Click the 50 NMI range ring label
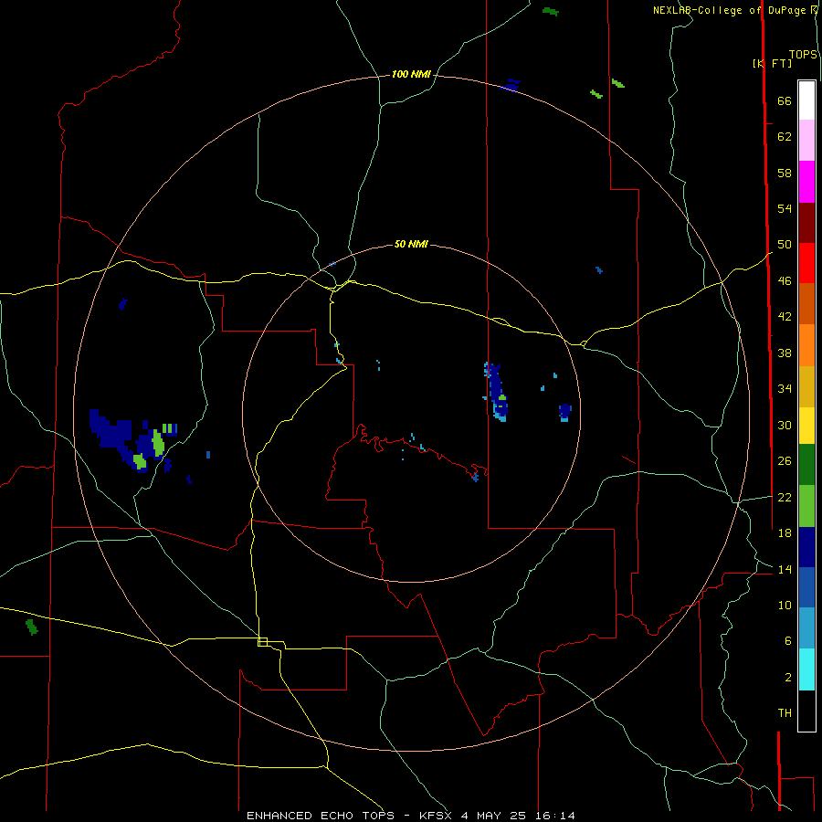The image size is (822, 822). pyautogui.click(x=411, y=244)
